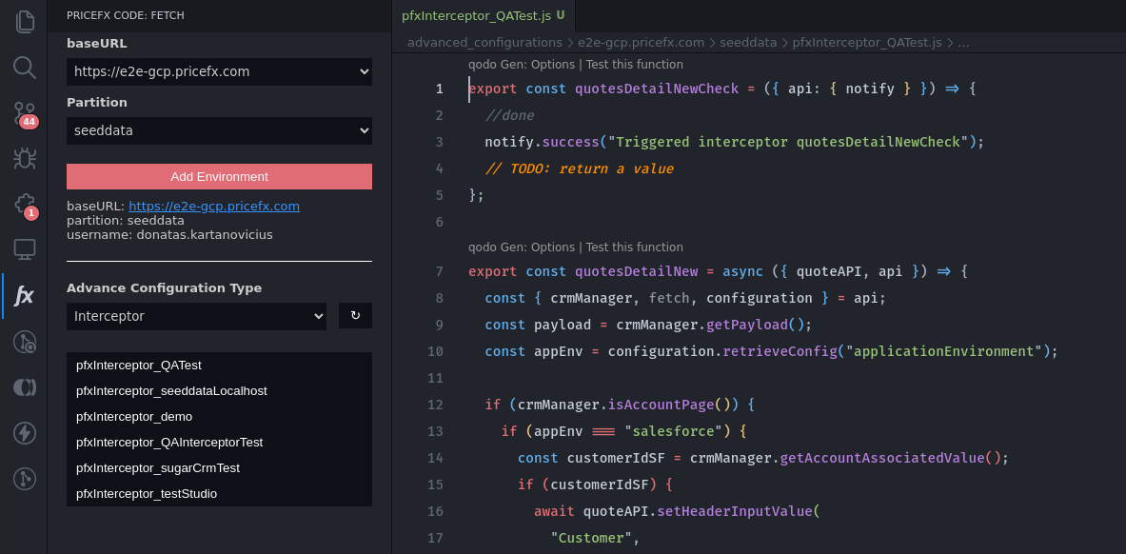This screenshot has height=554, width=1126.
Task: Open the Remote Explorer monitor icon
Action: tap(25, 249)
